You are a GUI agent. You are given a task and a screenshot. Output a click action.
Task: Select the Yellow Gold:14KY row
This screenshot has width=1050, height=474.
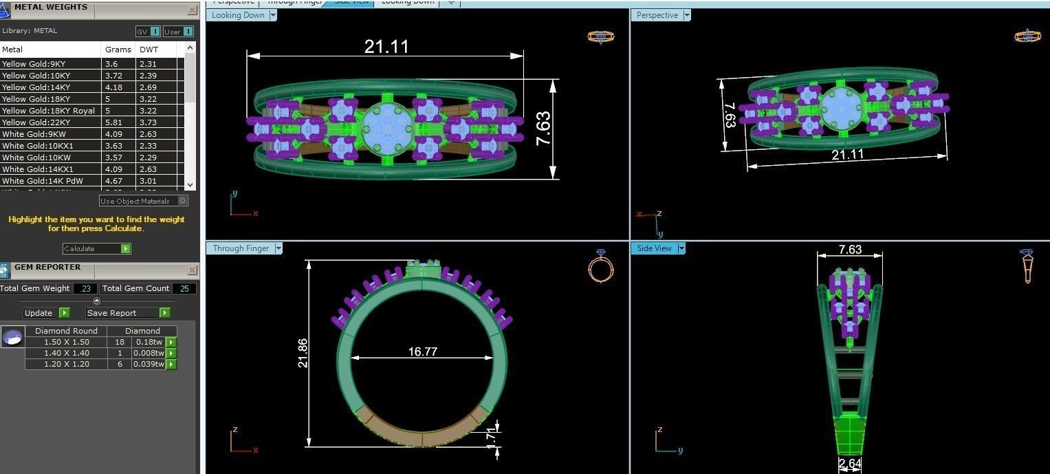click(x=93, y=87)
